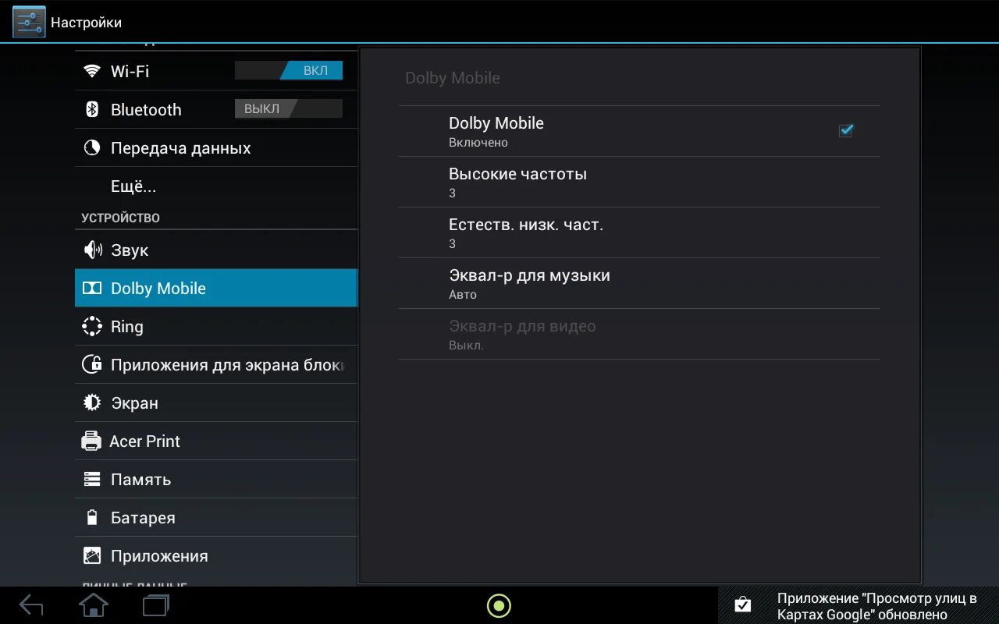The width and height of the screenshot is (999, 624).
Task: Tap the Play Store update notification icon
Action: pos(743,604)
